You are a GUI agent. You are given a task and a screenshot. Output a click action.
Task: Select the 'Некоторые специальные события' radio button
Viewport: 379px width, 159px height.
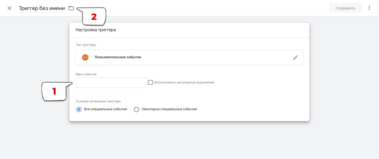coord(136,109)
